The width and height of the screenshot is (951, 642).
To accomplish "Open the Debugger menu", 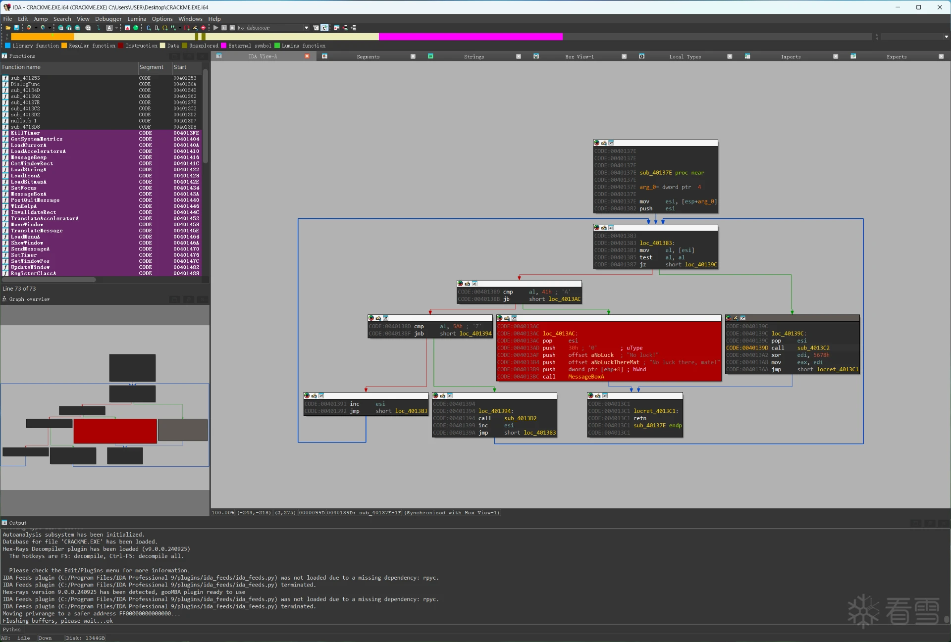I will tap(108, 19).
